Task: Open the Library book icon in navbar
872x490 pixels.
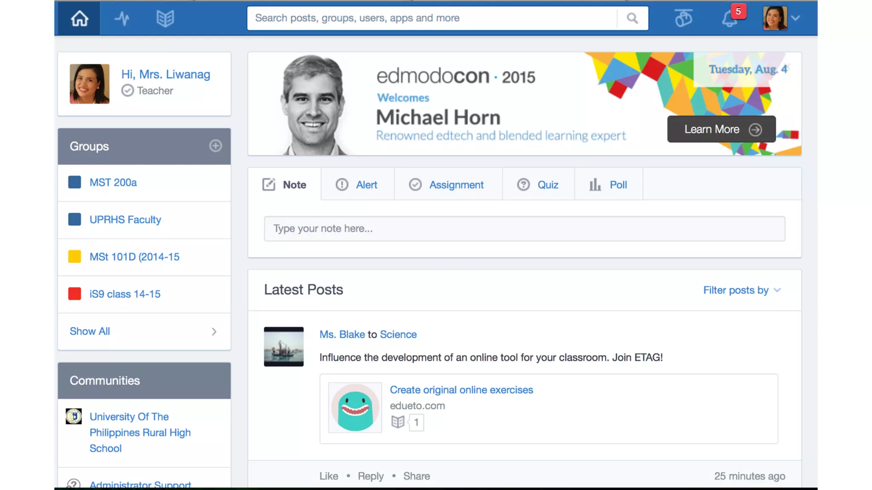Action: tap(165, 18)
